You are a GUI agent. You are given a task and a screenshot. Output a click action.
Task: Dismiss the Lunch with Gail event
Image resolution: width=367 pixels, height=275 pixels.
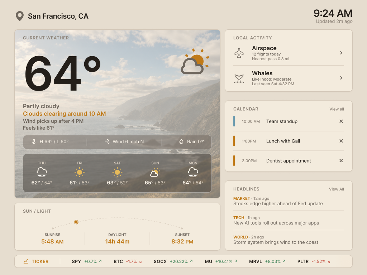tap(341, 141)
